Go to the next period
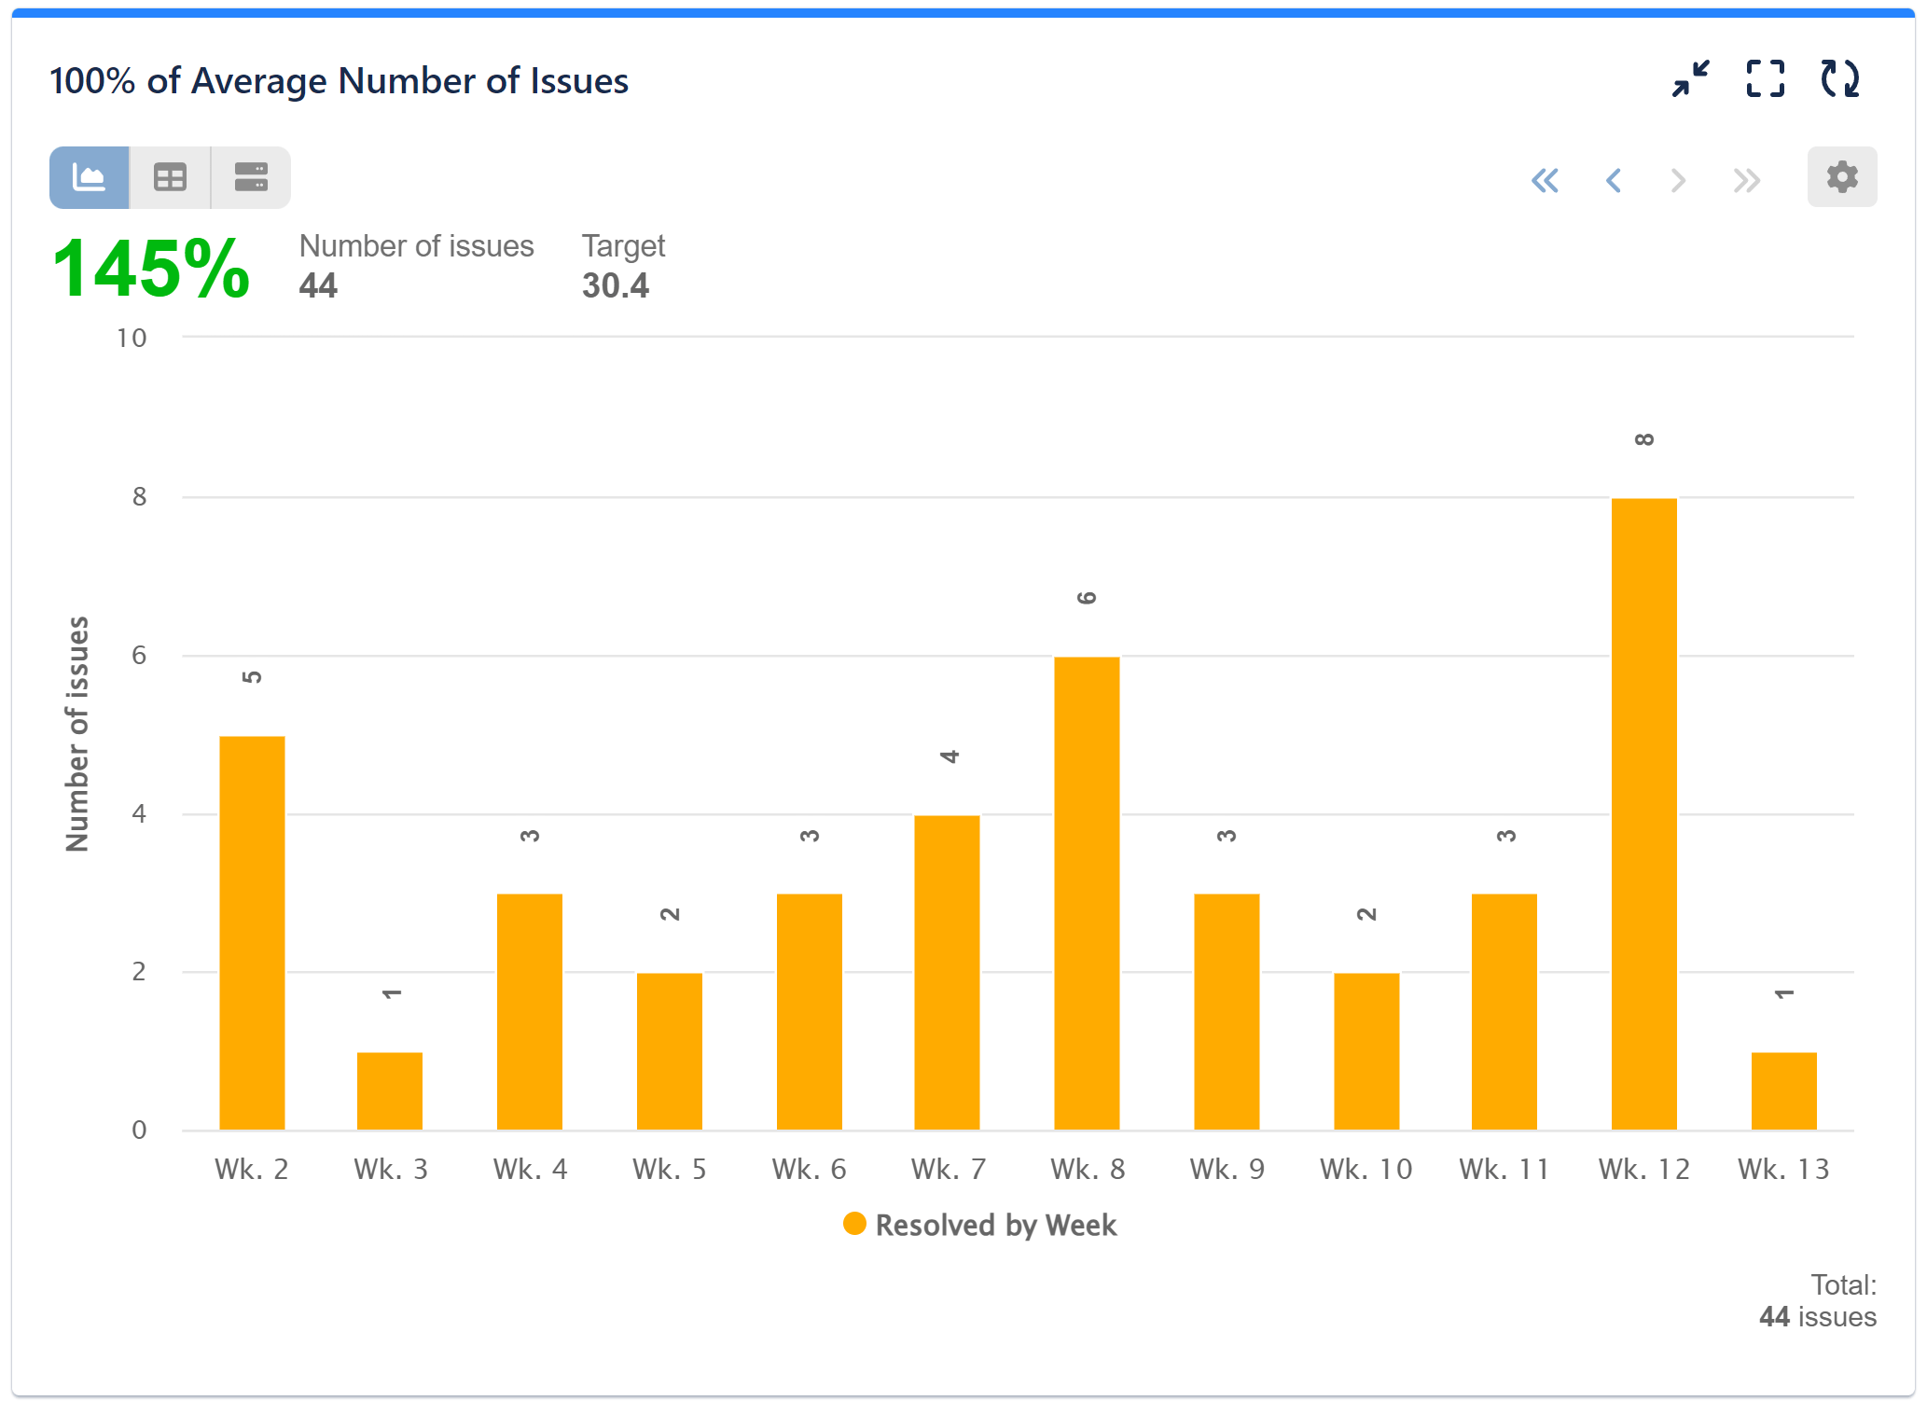1927x1401 pixels. tap(1678, 181)
